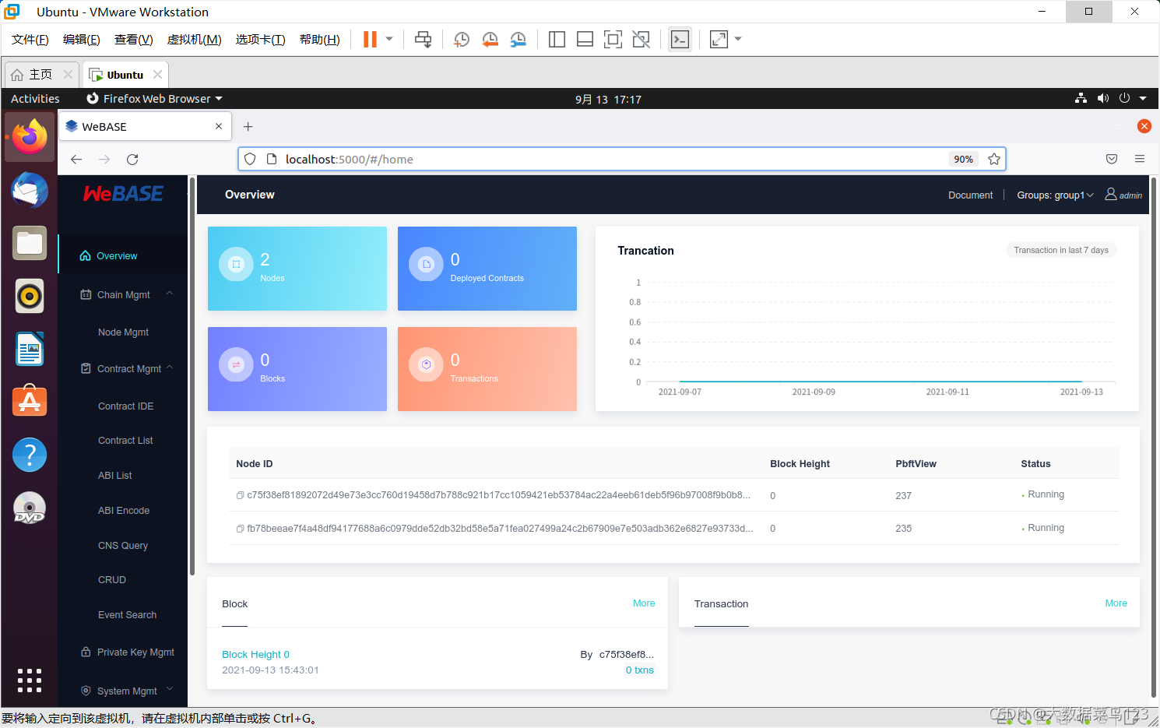Screen dimensions: 1160x728
Task: Open CRUD page
Action: (111, 580)
